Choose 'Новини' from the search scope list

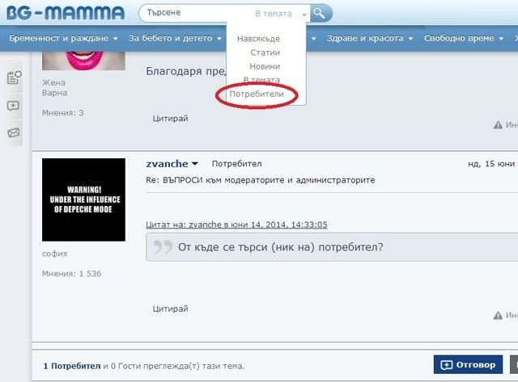(x=265, y=66)
